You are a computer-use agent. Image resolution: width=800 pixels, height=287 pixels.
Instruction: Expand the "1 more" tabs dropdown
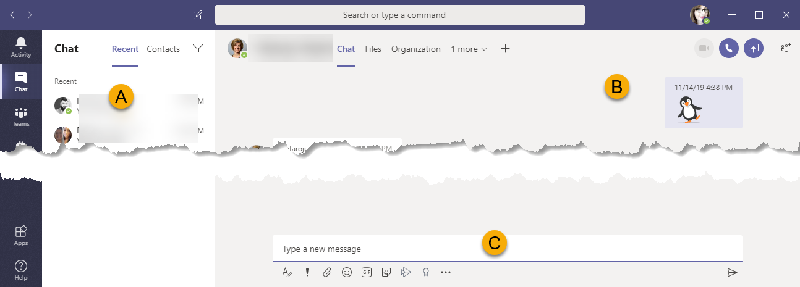click(469, 49)
